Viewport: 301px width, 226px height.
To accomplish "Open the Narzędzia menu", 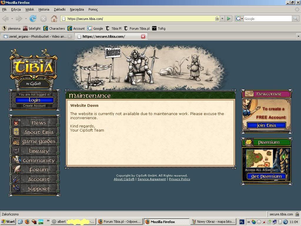I will pos(77,9).
